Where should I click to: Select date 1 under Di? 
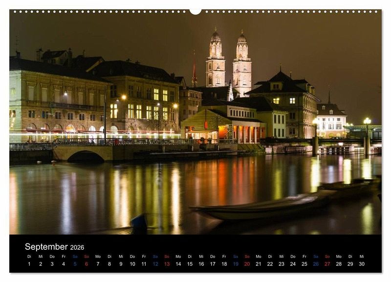pos(29,264)
